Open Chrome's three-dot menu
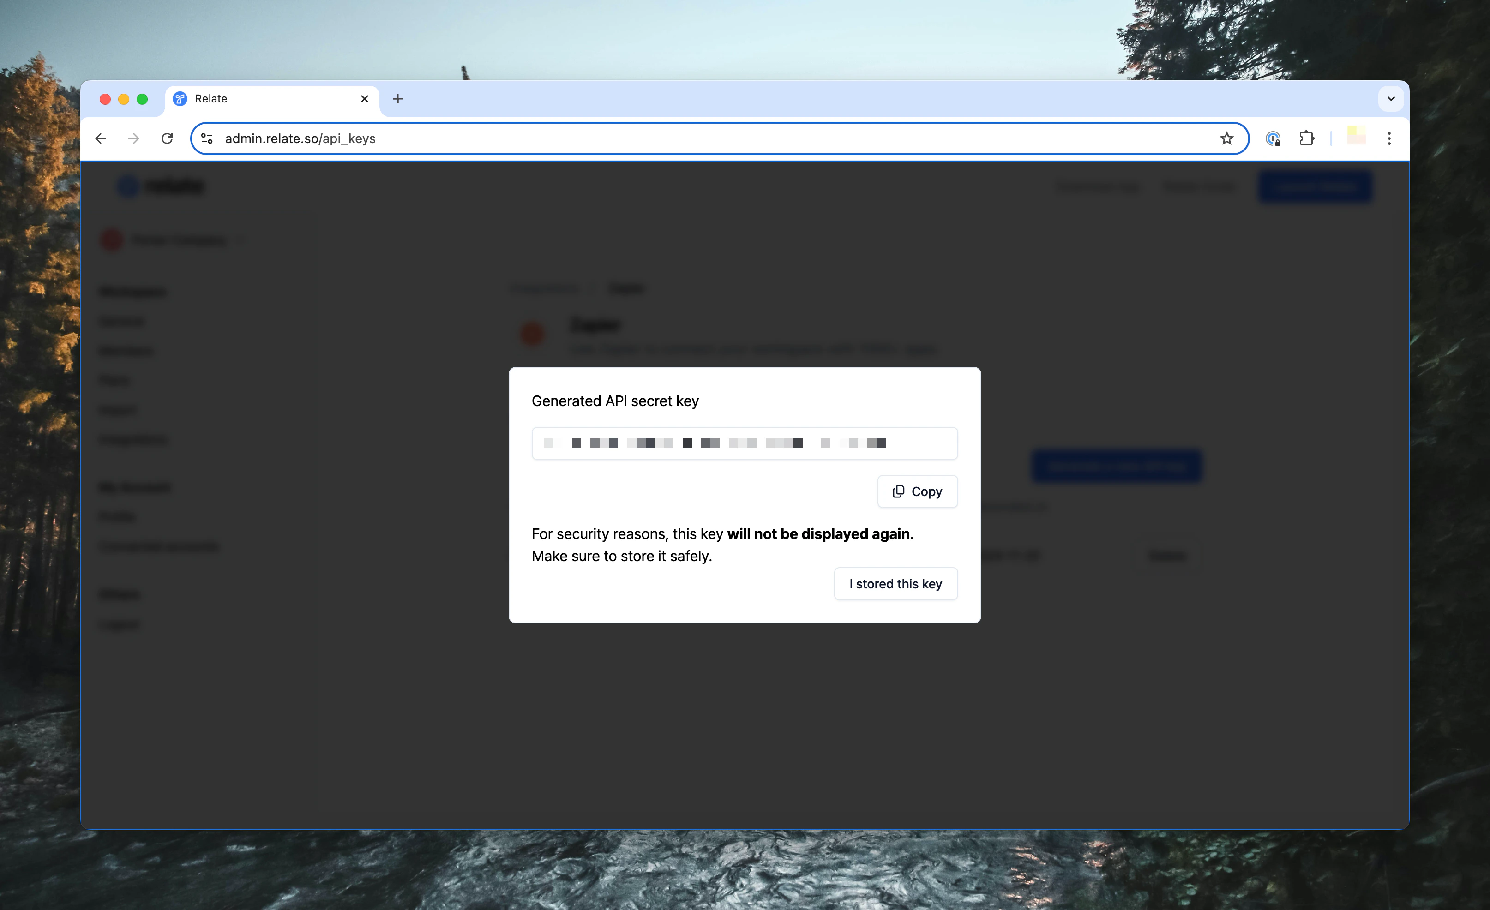1490x910 pixels. (1389, 138)
